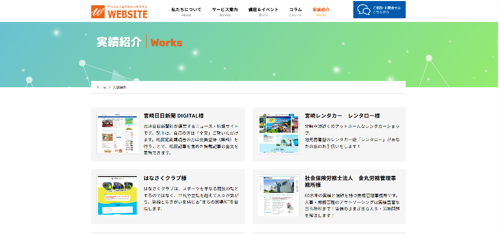Image resolution: width=499 pixels, height=234 pixels.
Task: Go to 講座＆イベント Event page
Action: 263,11
